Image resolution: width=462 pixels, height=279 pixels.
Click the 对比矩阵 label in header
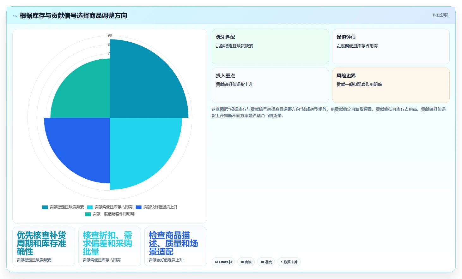tap(441, 15)
